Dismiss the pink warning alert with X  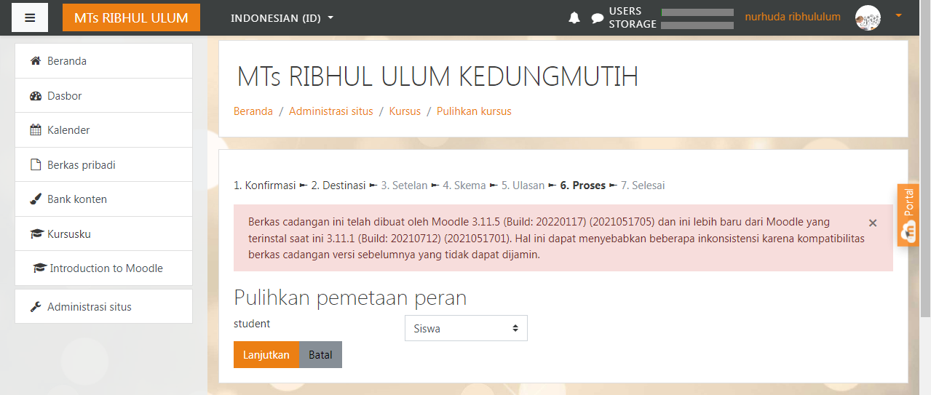873,223
